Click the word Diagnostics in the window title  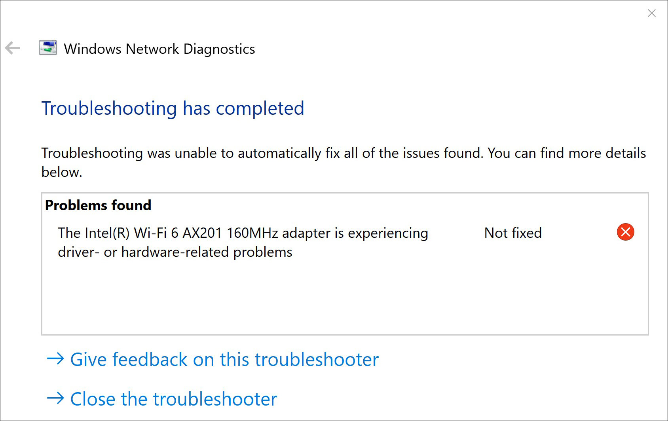219,49
